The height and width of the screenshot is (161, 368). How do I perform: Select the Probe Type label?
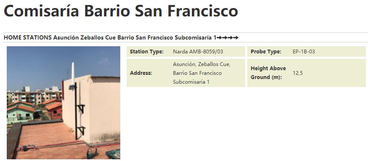[266, 52]
